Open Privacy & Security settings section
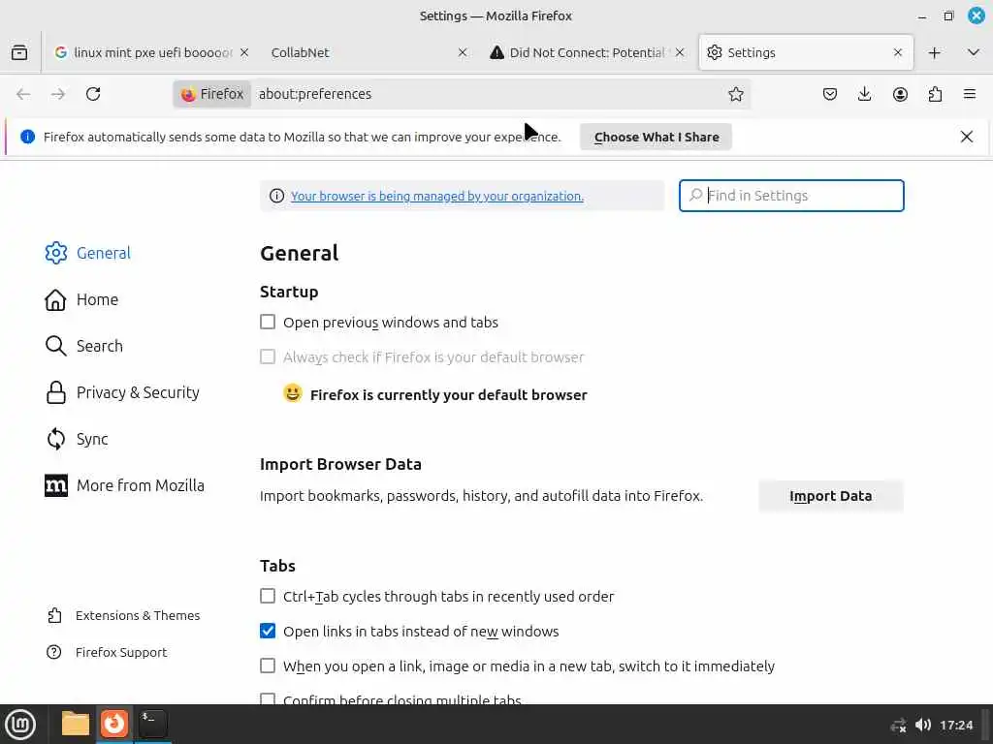This screenshot has height=744, width=993. click(137, 392)
